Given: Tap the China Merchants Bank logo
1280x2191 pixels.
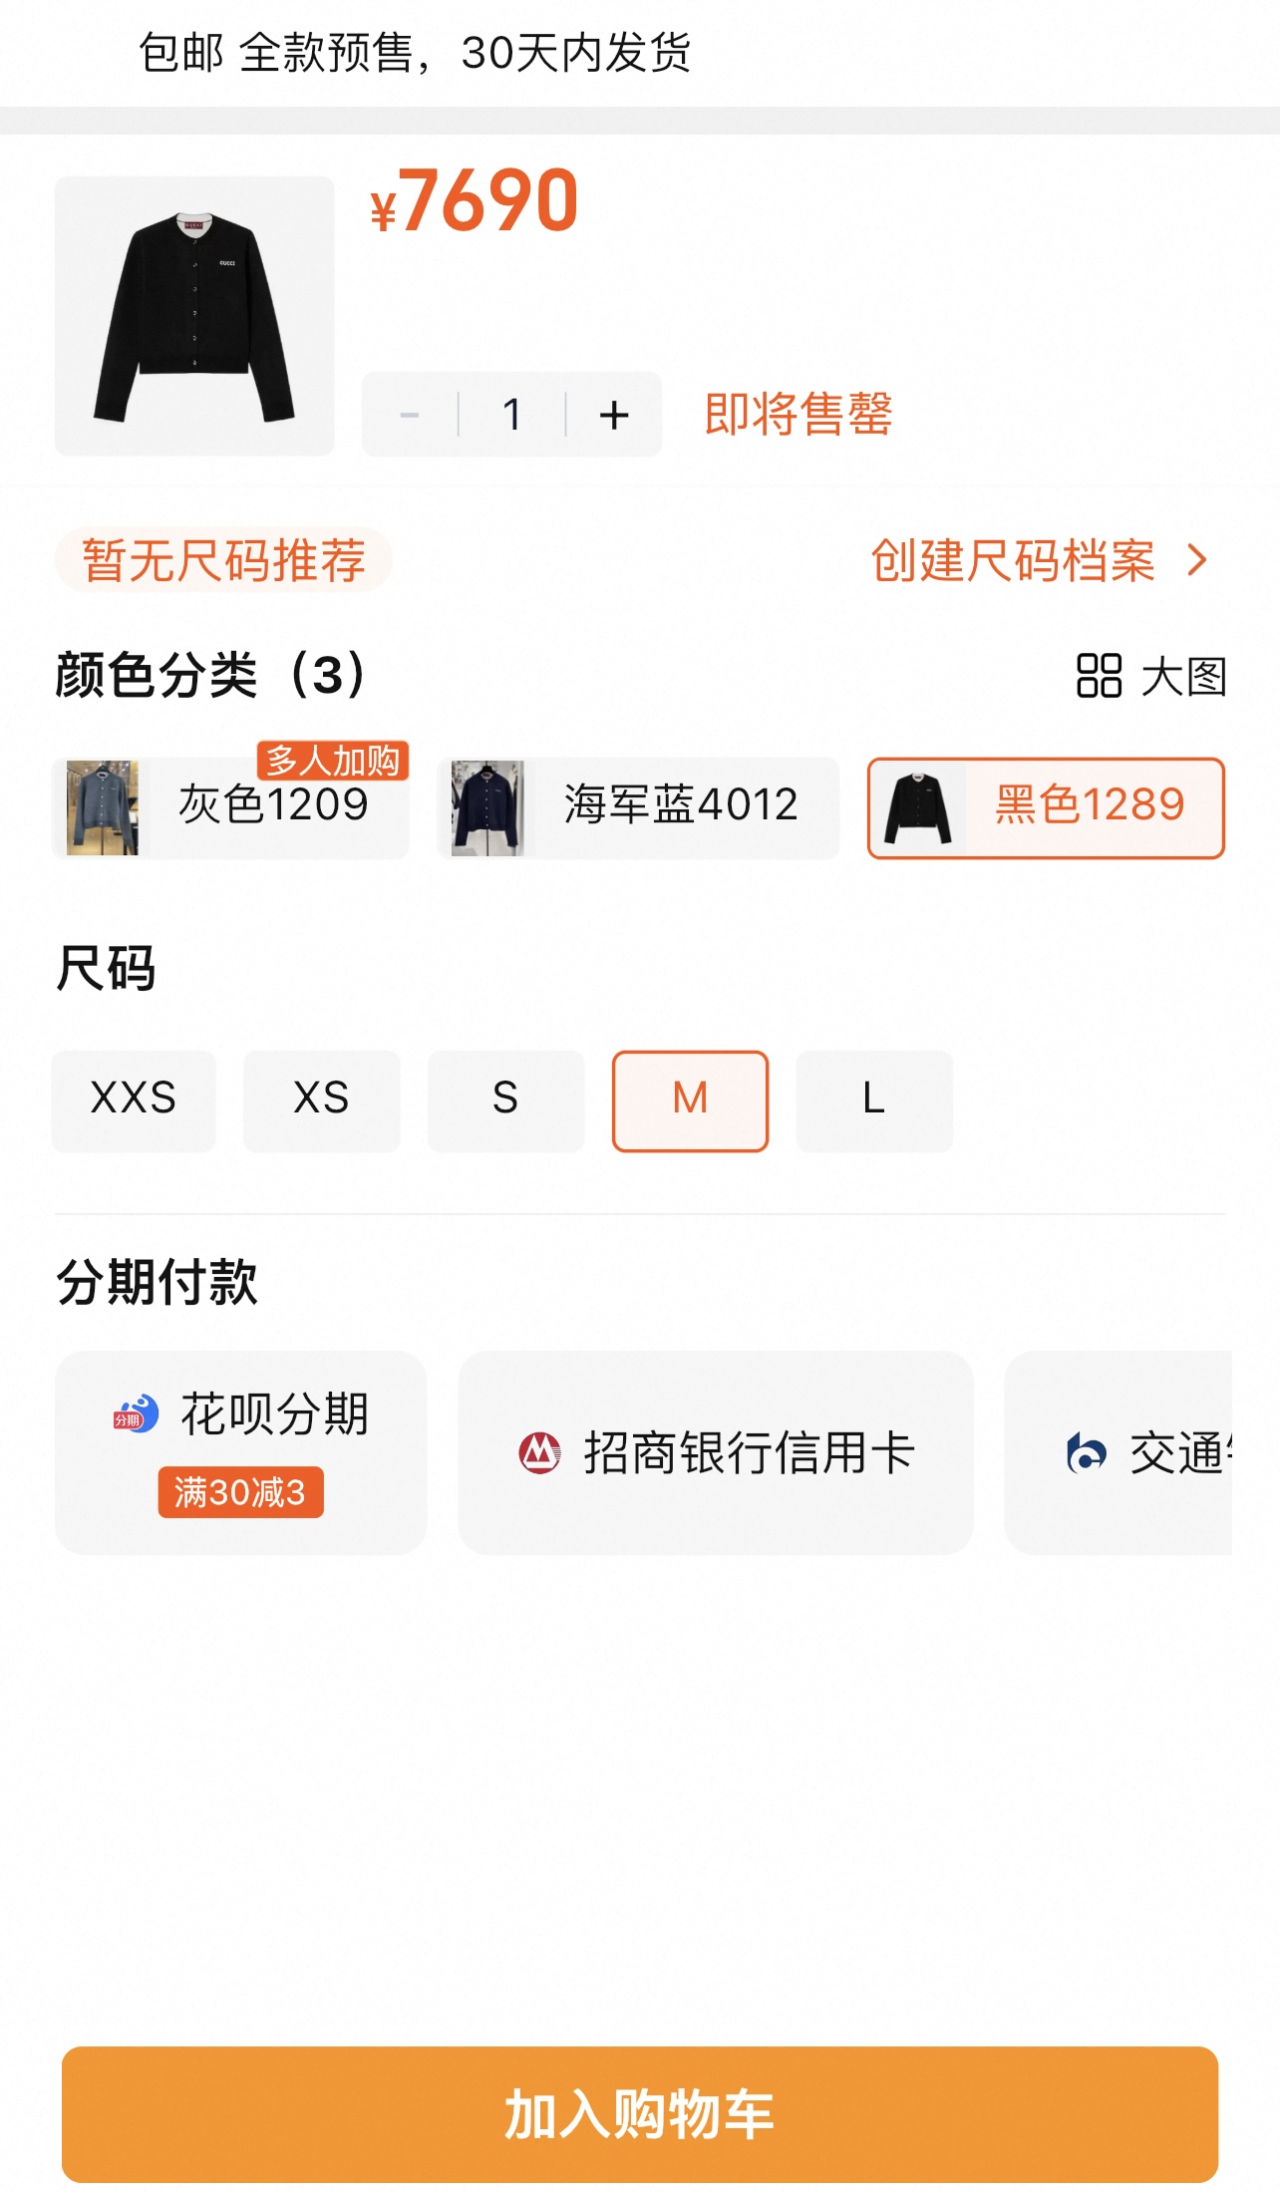Looking at the screenshot, I should pos(539,1452).
